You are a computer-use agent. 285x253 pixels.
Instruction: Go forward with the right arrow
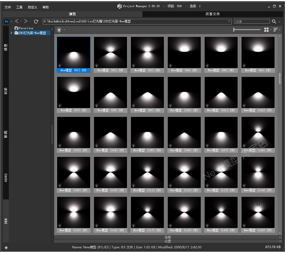click(25, 21)
